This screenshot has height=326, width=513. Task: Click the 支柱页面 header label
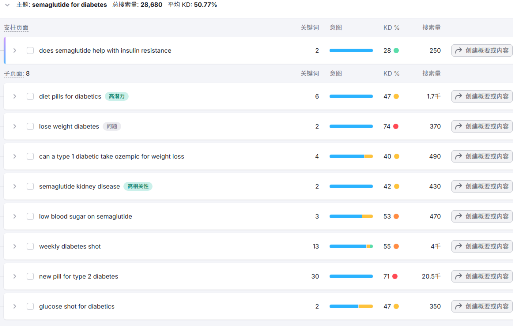(16, 28)
